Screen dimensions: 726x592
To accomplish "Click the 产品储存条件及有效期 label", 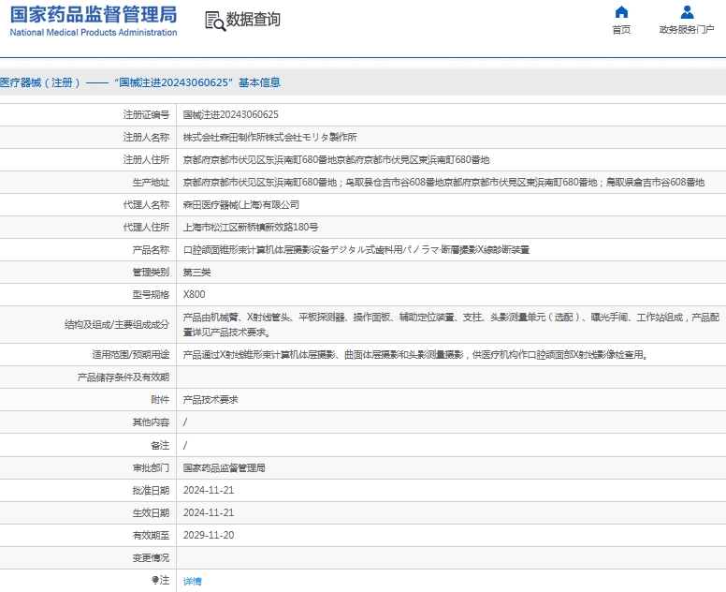I will (123, 377).
